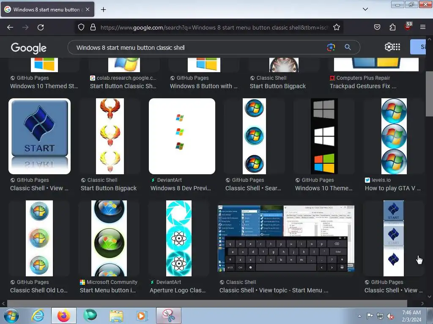Expand the list all tabs chevron
This screenshot has height=324, width=433.
[x=365, y=9]
